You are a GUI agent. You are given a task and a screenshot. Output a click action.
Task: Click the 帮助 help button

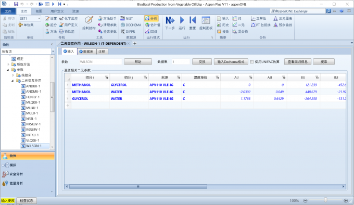(138, 62)
